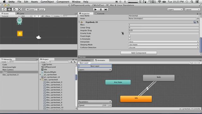Open the Hierarchy Create menu
The height and width of the screenshot is (114, 202).
5,62
